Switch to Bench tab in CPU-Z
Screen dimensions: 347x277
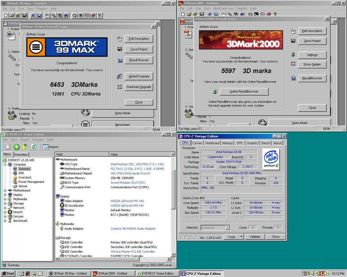tap(266, 143)
